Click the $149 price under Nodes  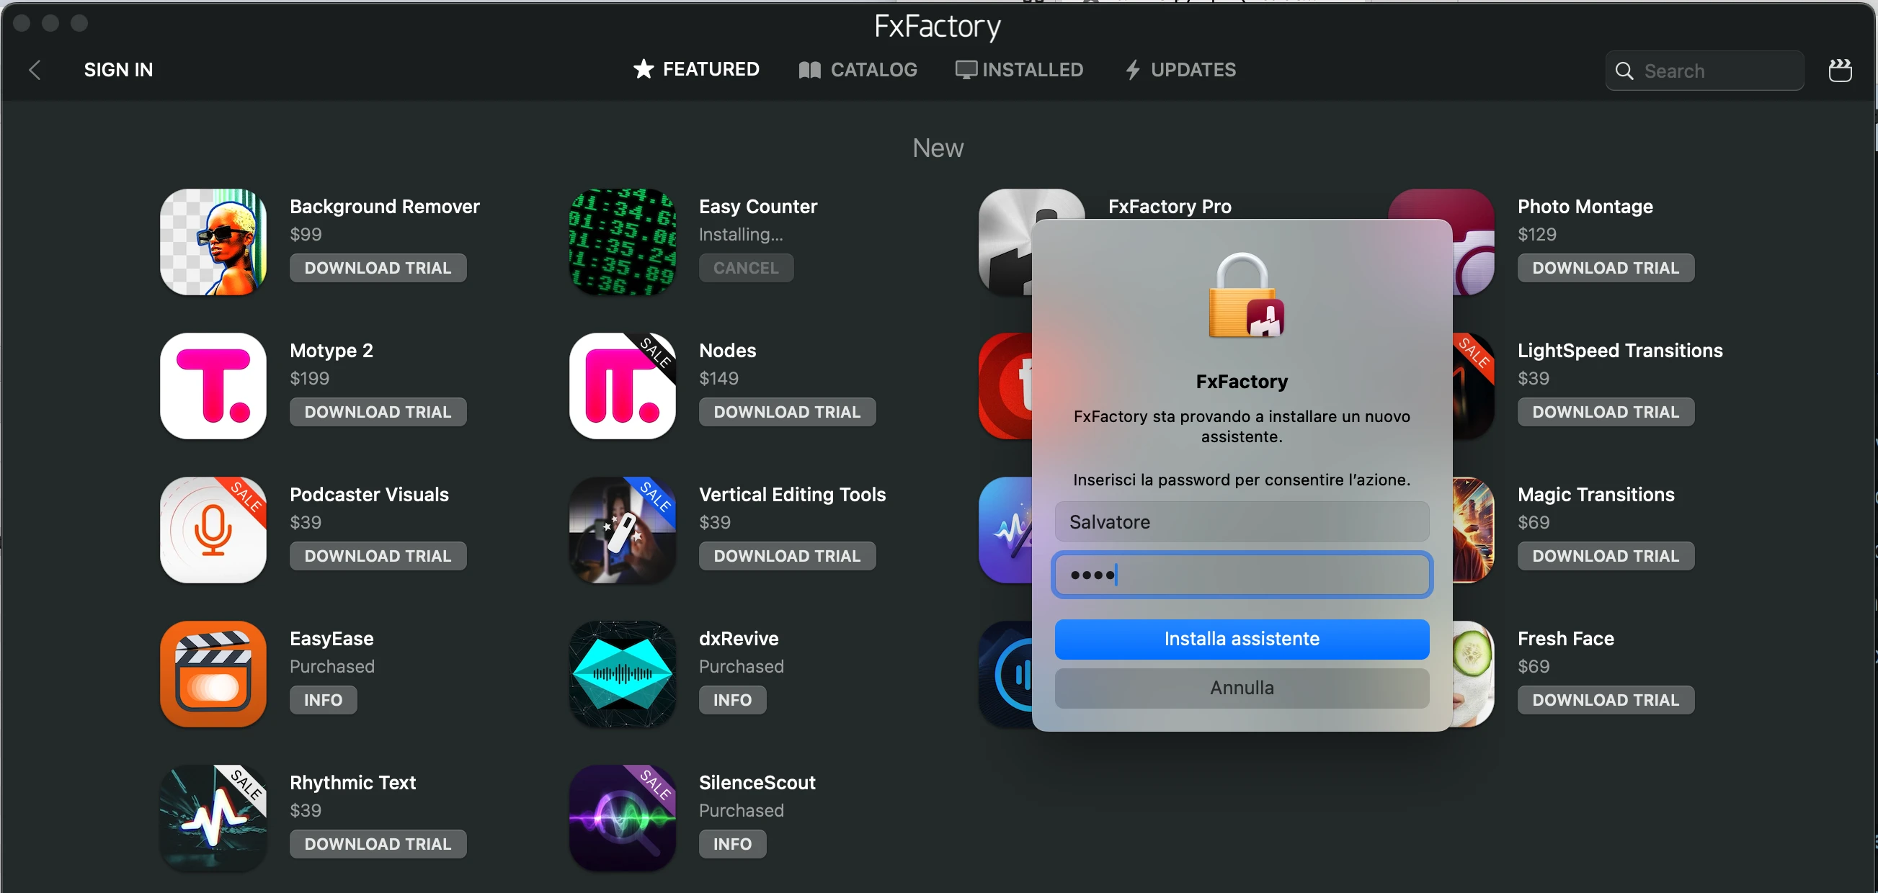718,379
